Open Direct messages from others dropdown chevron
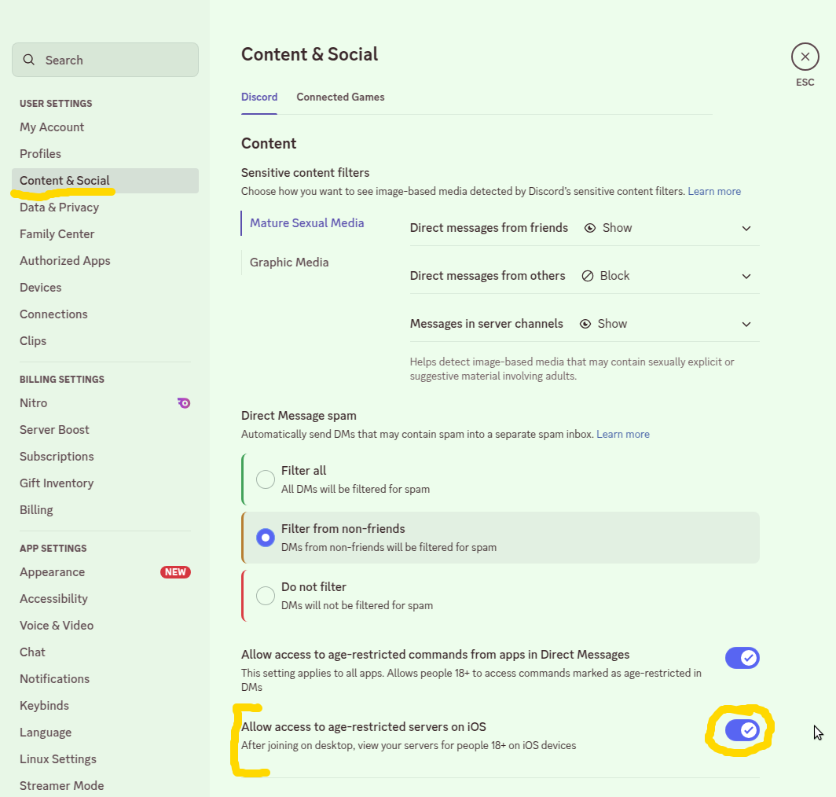836x797 pixels. pos(746,276)
